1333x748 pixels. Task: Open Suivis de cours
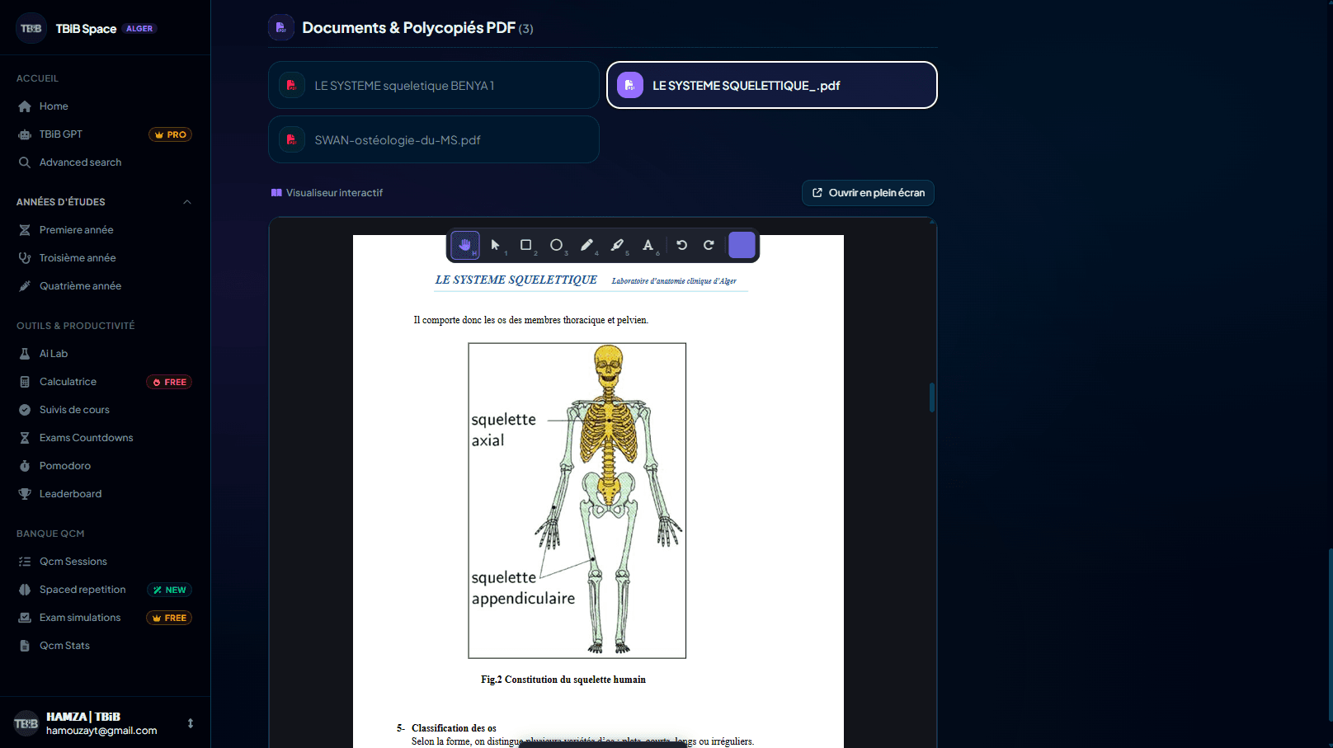point(106,410)
